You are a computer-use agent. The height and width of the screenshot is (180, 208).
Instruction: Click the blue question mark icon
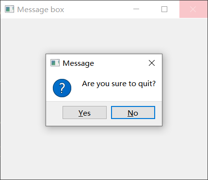click(x=62, y=88)
